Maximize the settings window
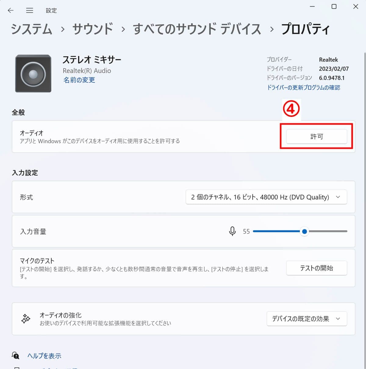 click(x=334, y=6)
